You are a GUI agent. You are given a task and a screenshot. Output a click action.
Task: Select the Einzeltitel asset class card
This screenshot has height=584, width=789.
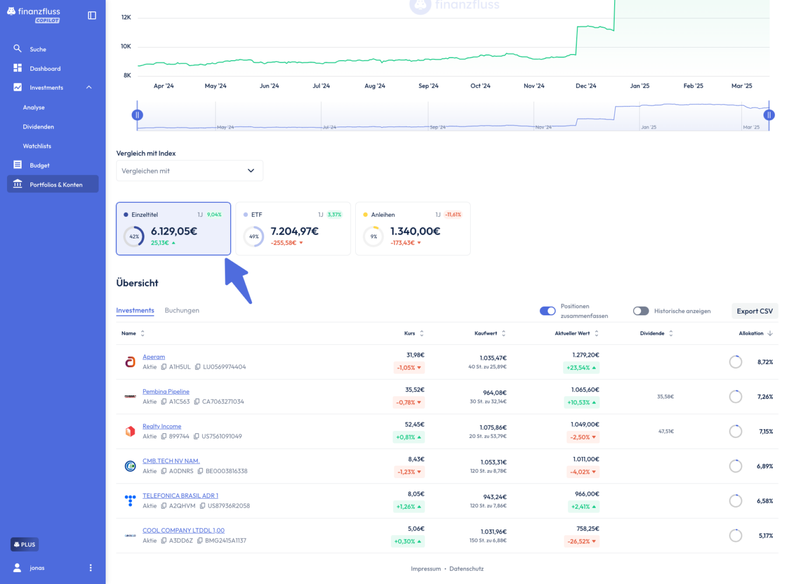click(x=173, y=229)
